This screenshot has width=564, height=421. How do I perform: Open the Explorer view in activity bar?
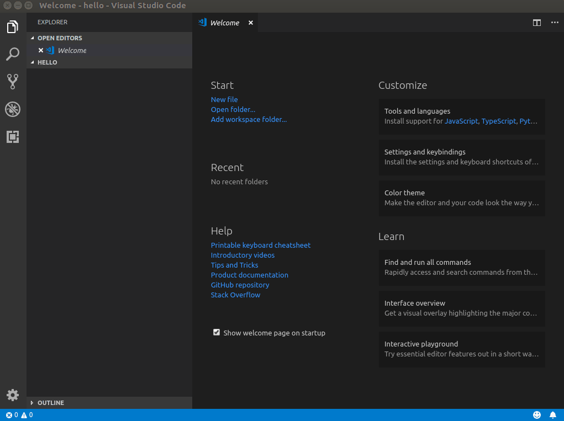click(x=13, y=27)
